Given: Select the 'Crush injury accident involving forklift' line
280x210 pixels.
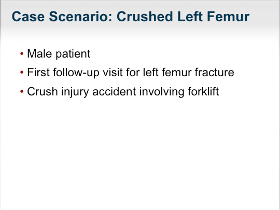Looking at the screenshot, I should tap(123, 92).
